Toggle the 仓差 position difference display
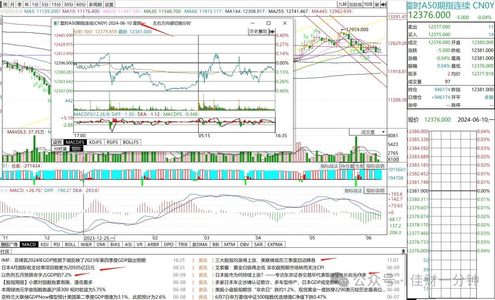Image resolution: width=495 pixels, height=300 pixels. (359, 166)
